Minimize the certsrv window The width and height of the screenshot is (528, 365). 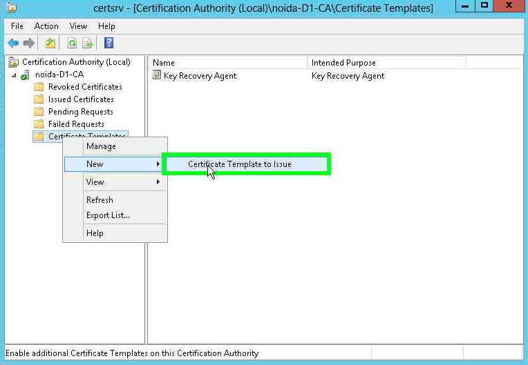[x=465, y=6]
